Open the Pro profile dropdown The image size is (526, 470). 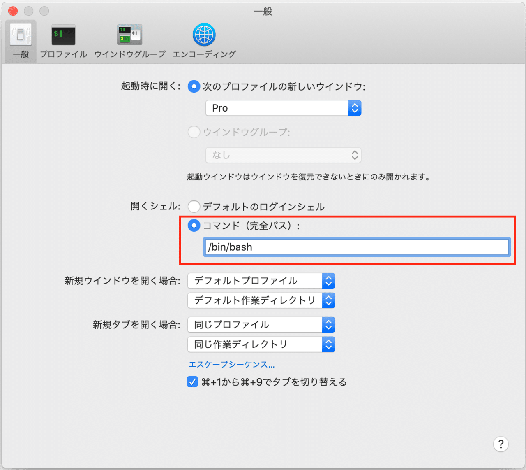click(x=283, y=108)
